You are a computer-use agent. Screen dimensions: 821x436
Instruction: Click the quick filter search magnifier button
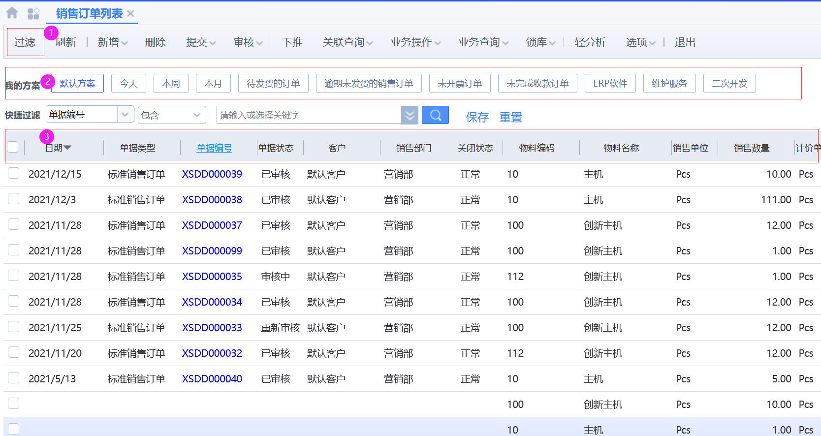[x=435, y=115]
